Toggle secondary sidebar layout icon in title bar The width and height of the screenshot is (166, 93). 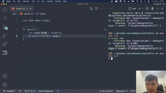(x=160, y=4)
